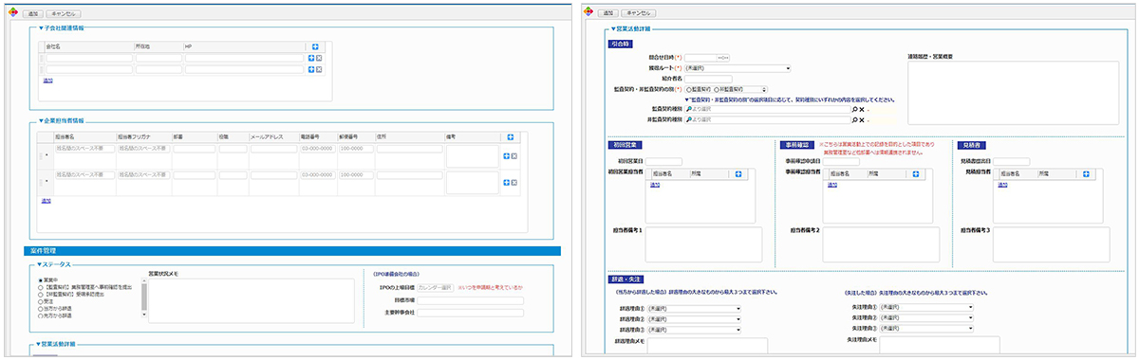Click the 追加 link under the 企業担当者 table
This screenshot has width=1139, height=360.
pyautogui.click(x=47, y=201)
